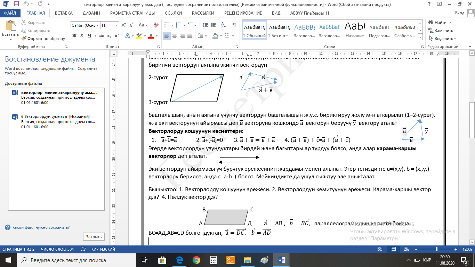This screenshot has width=475, height=267.
Task: Center-align the paragraph
Action: pos(175,36)
